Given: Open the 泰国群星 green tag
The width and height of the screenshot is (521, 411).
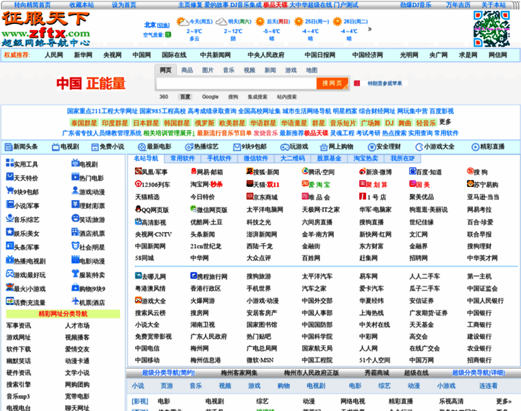Looking at the screenshot, I should click(84, 123).
